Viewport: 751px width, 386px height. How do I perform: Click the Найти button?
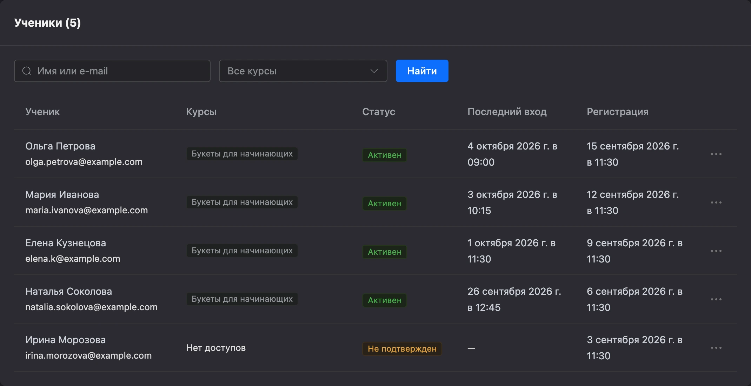[422, 71]
